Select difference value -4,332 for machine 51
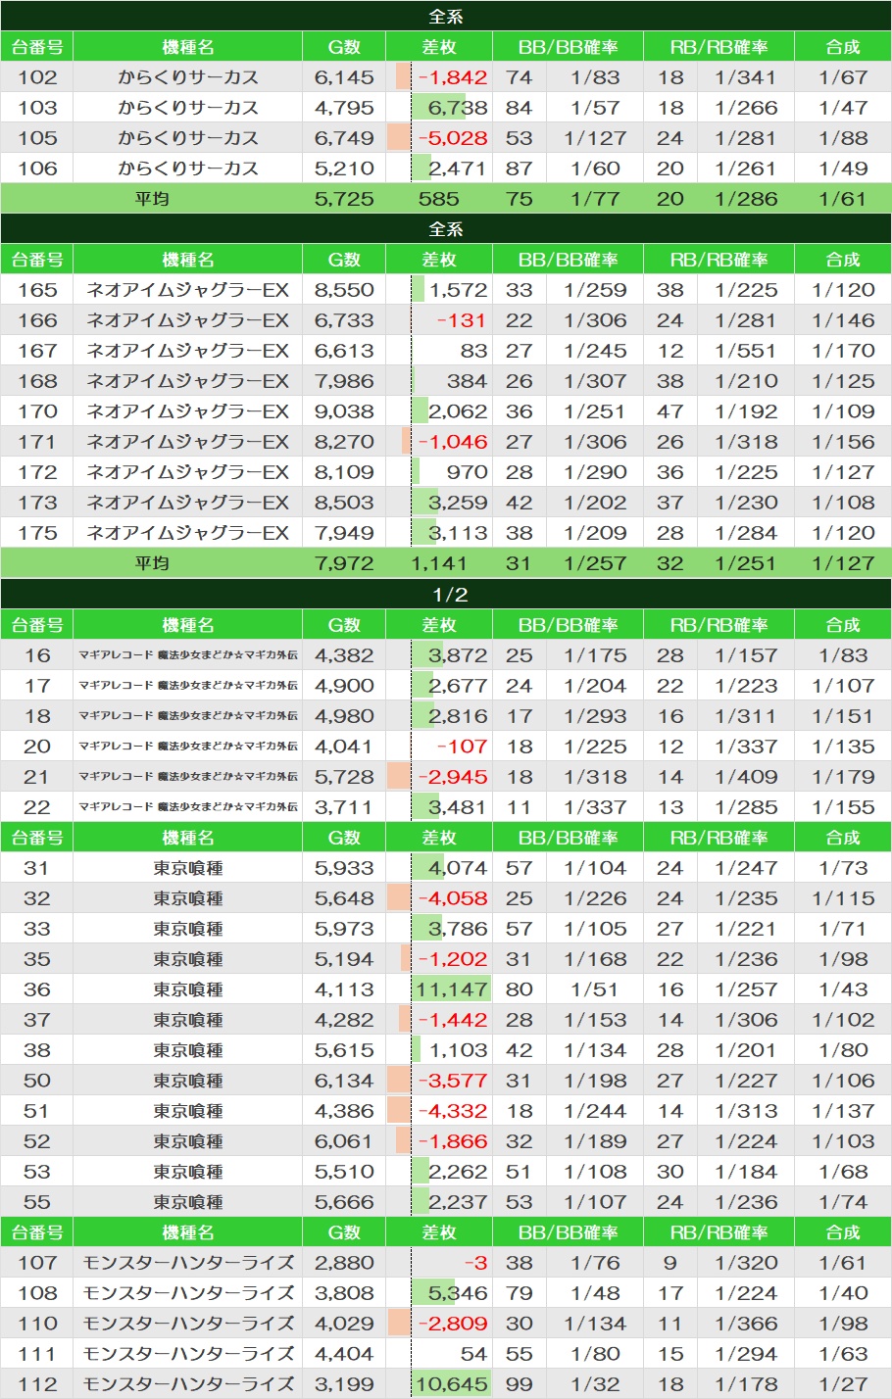 (453, 1111)
